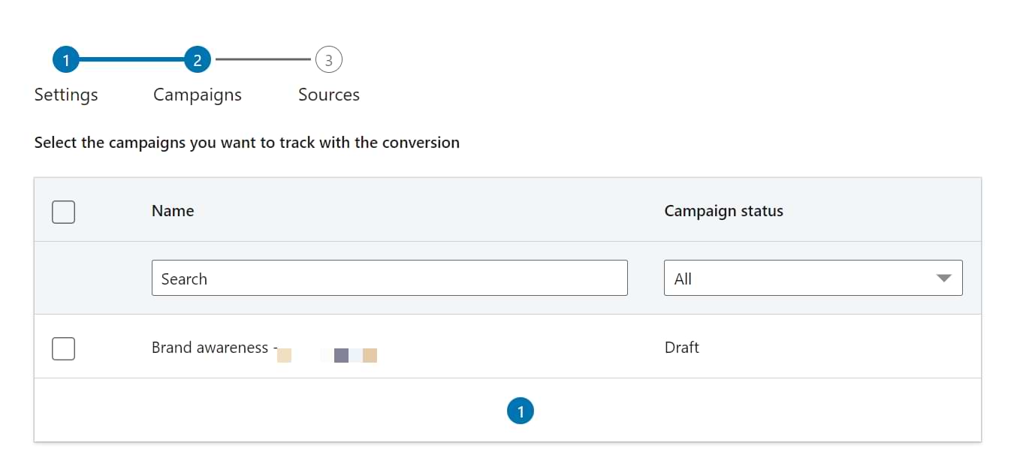The image size is (1014, 461).
Task: Focus the Search campaigns input field
Action: point(389,278)
